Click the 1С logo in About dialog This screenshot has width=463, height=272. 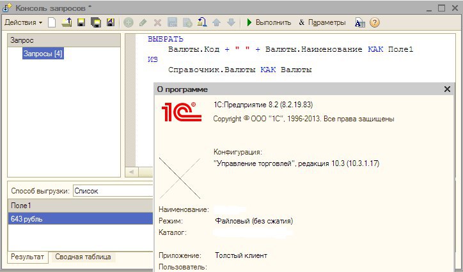pos(182,112)
